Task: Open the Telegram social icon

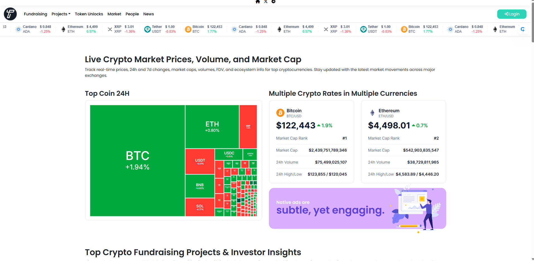Action: coord(273,2)
